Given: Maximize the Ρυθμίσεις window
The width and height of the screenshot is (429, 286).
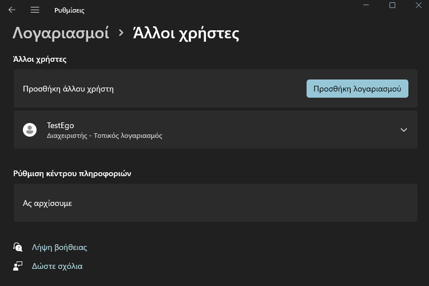Looking at the screenshot, I should 392,5.
